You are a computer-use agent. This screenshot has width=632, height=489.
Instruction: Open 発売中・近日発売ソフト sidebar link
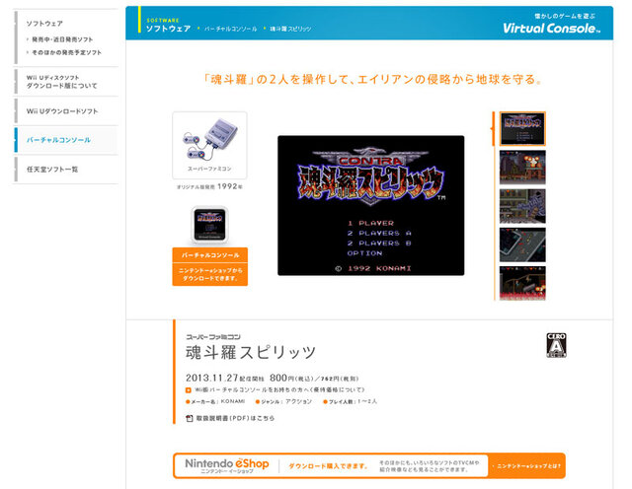tap(62, 39)
